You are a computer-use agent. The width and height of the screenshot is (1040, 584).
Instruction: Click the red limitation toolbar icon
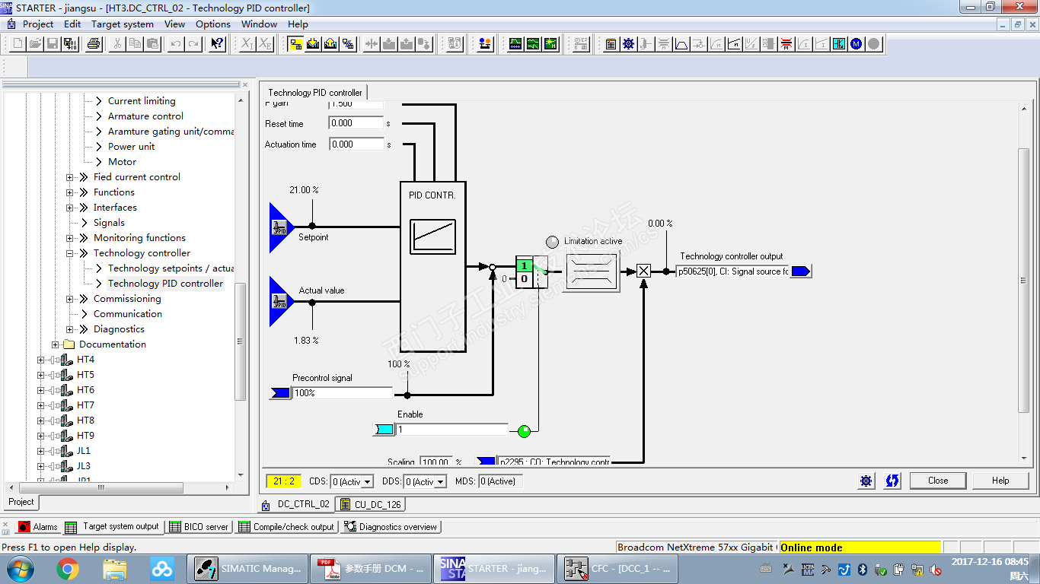point(786,44)
